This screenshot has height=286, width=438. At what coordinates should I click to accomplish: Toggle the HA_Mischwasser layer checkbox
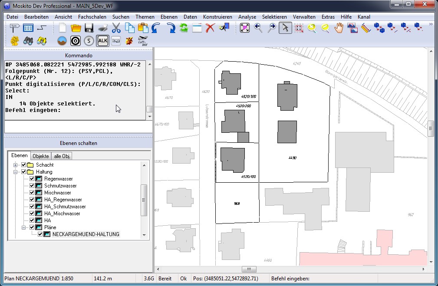32,214
